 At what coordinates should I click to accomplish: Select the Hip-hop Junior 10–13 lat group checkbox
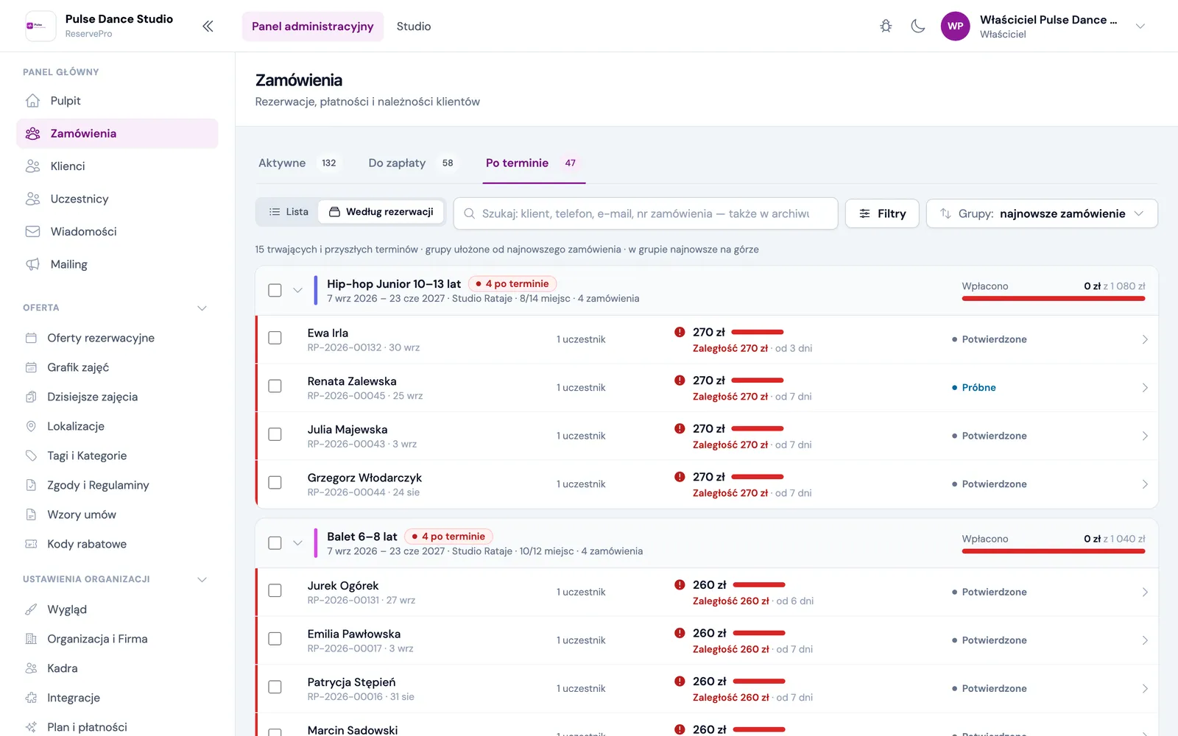tap(275, 290)
